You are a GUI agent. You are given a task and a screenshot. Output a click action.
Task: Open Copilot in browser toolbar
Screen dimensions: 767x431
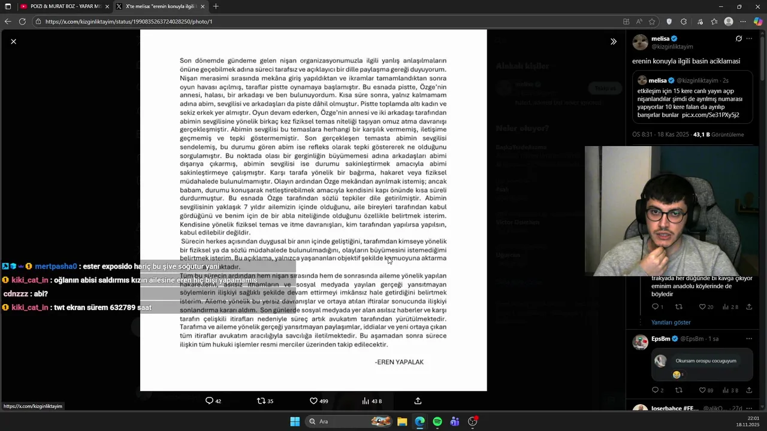click(x=758, y=22)
